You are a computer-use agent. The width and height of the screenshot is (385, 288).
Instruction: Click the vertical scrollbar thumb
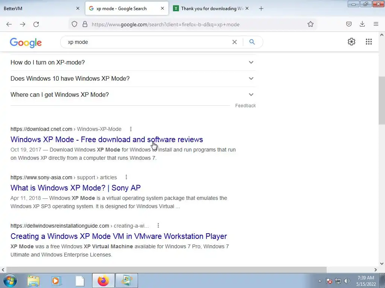click(382, 100)
